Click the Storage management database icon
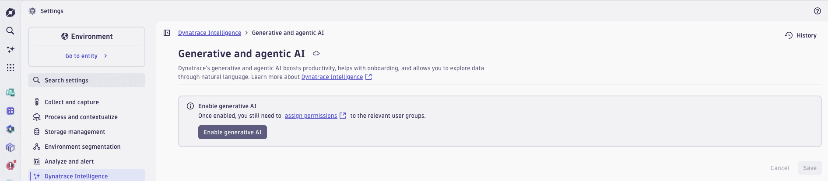 37,132
